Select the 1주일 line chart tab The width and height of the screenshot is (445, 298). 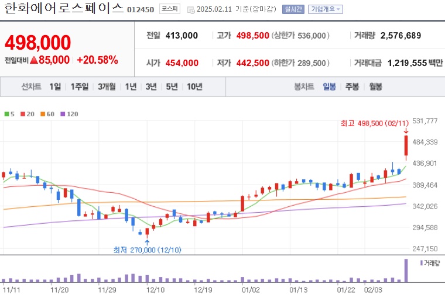[x=80, y=86]
